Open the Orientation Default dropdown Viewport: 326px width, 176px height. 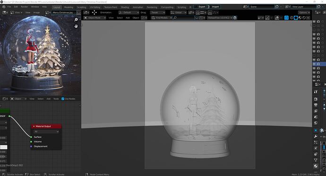click(129, 12)
